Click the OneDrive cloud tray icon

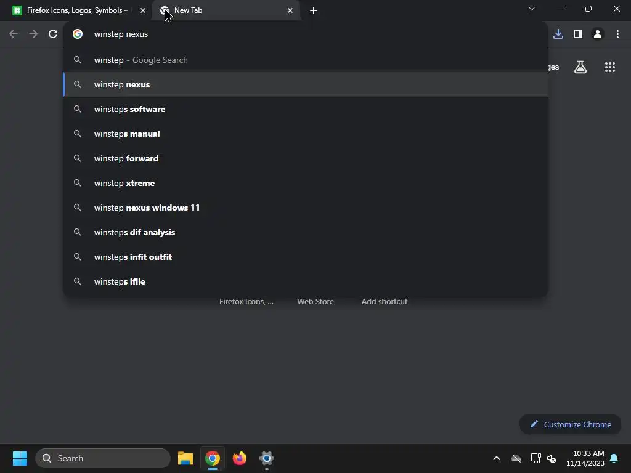[x=516, y=458]
